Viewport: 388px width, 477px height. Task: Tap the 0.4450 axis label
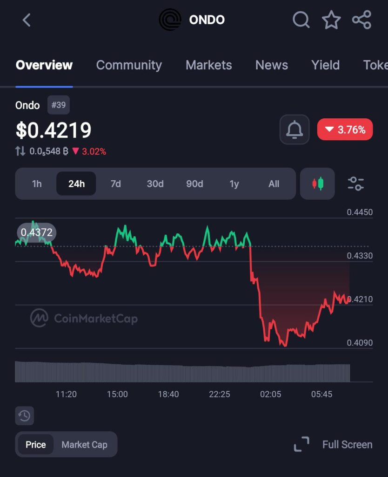point(360,212)
